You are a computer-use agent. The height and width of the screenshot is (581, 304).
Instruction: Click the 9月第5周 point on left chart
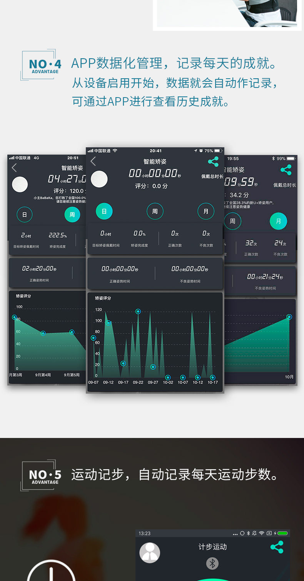click(x=72, y=332)
